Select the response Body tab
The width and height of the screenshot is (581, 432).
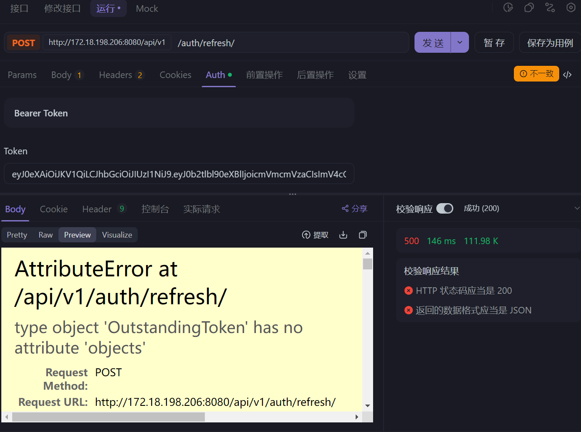(x=15, y=209)
